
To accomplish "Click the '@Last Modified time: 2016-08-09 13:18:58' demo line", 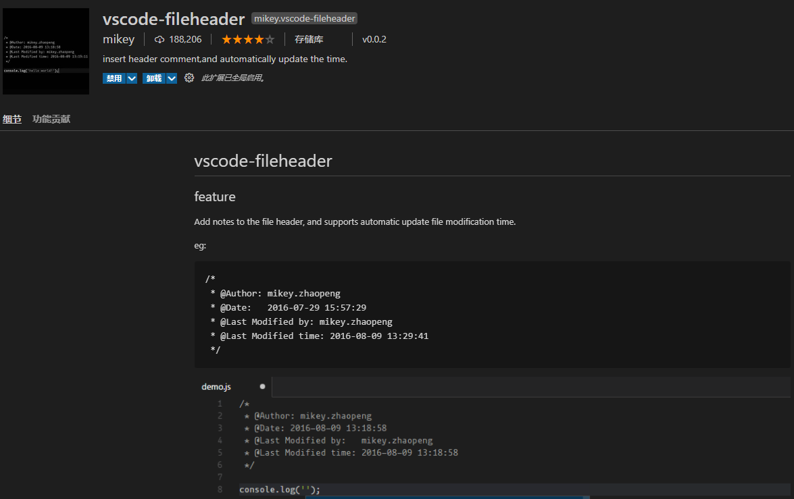I will tap(351, 452).
